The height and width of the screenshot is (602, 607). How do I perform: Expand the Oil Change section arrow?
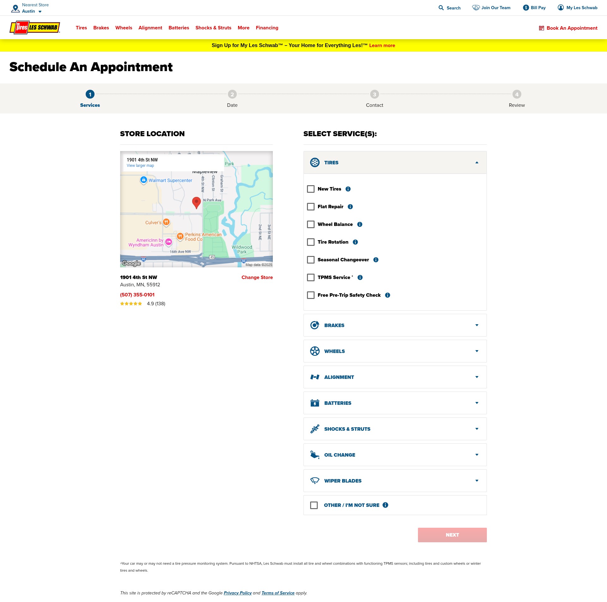[477, 455]
